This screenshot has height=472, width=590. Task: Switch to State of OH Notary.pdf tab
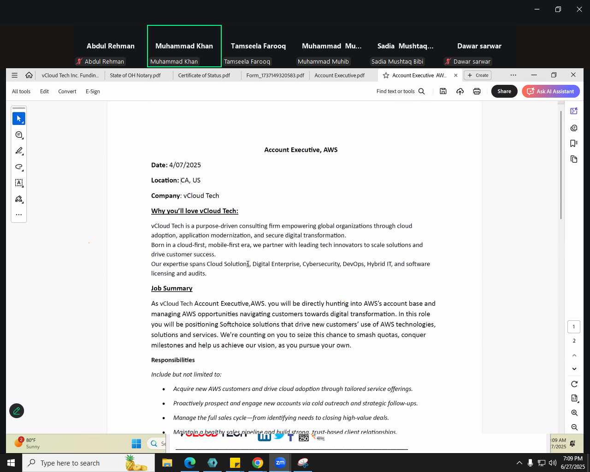[x=136, y=75]
